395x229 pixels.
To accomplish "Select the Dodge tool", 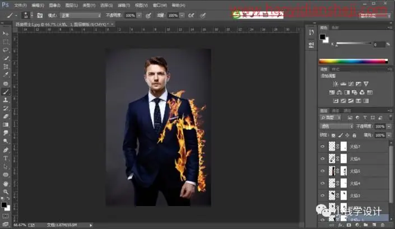I will click(6, 141).
